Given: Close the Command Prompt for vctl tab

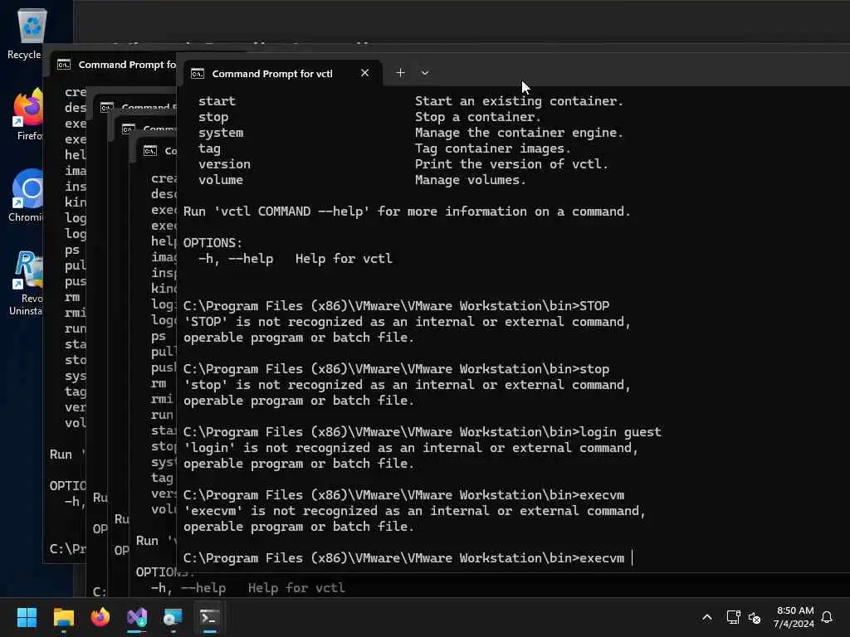Looking at the screenshot, I should pos(365,73).
